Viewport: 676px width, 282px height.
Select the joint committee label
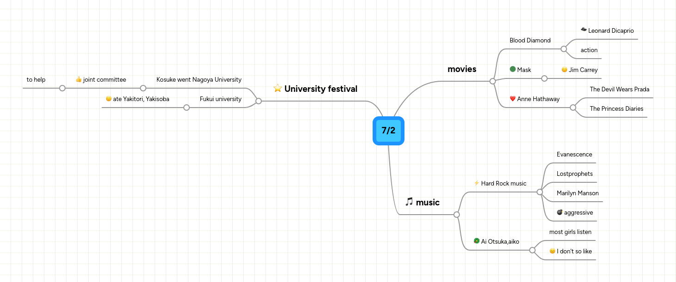104,79
